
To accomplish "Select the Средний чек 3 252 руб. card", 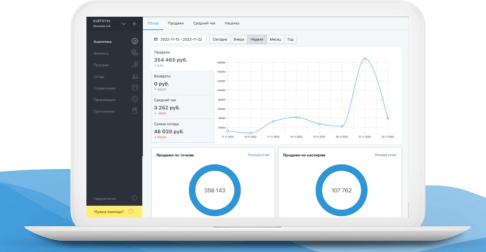I will (x=183, y=107).
